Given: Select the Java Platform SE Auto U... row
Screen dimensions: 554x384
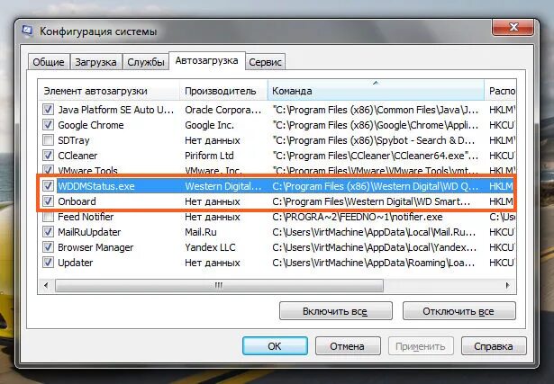Looking at the screenshot, I should [x=277, y=110].
